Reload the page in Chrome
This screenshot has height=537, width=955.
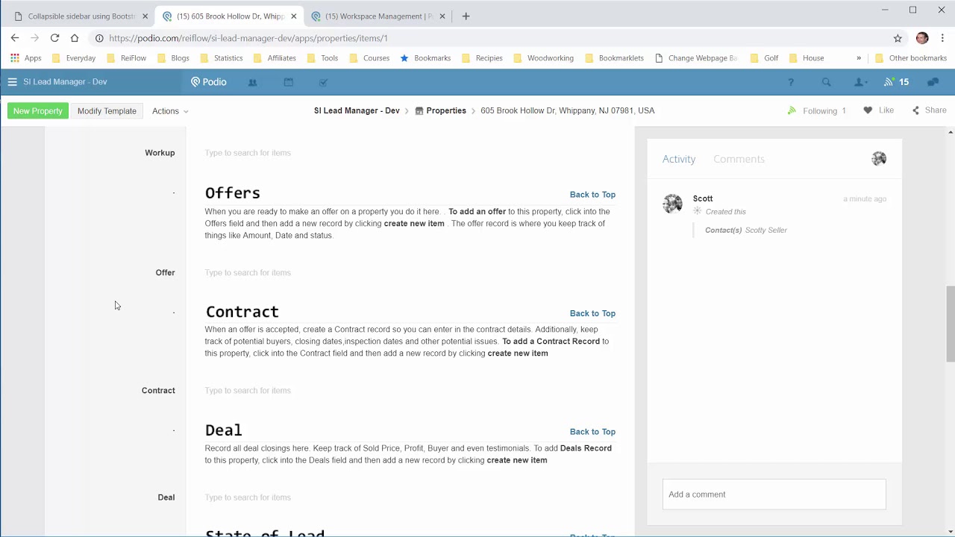point(54,38)
